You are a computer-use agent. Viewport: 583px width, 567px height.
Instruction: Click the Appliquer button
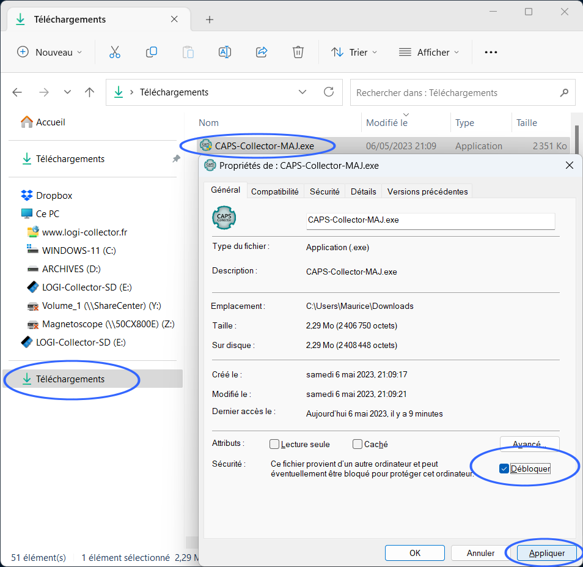pos(547,553)
